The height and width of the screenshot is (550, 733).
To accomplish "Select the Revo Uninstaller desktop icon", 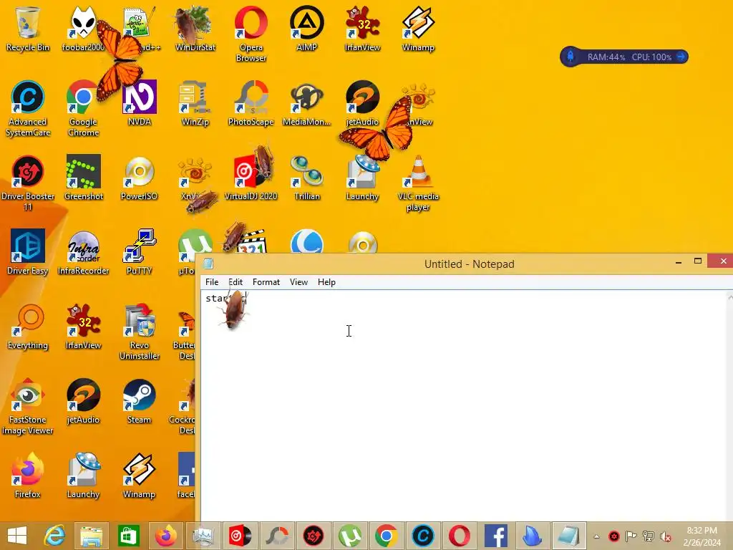I will (140, 332).
